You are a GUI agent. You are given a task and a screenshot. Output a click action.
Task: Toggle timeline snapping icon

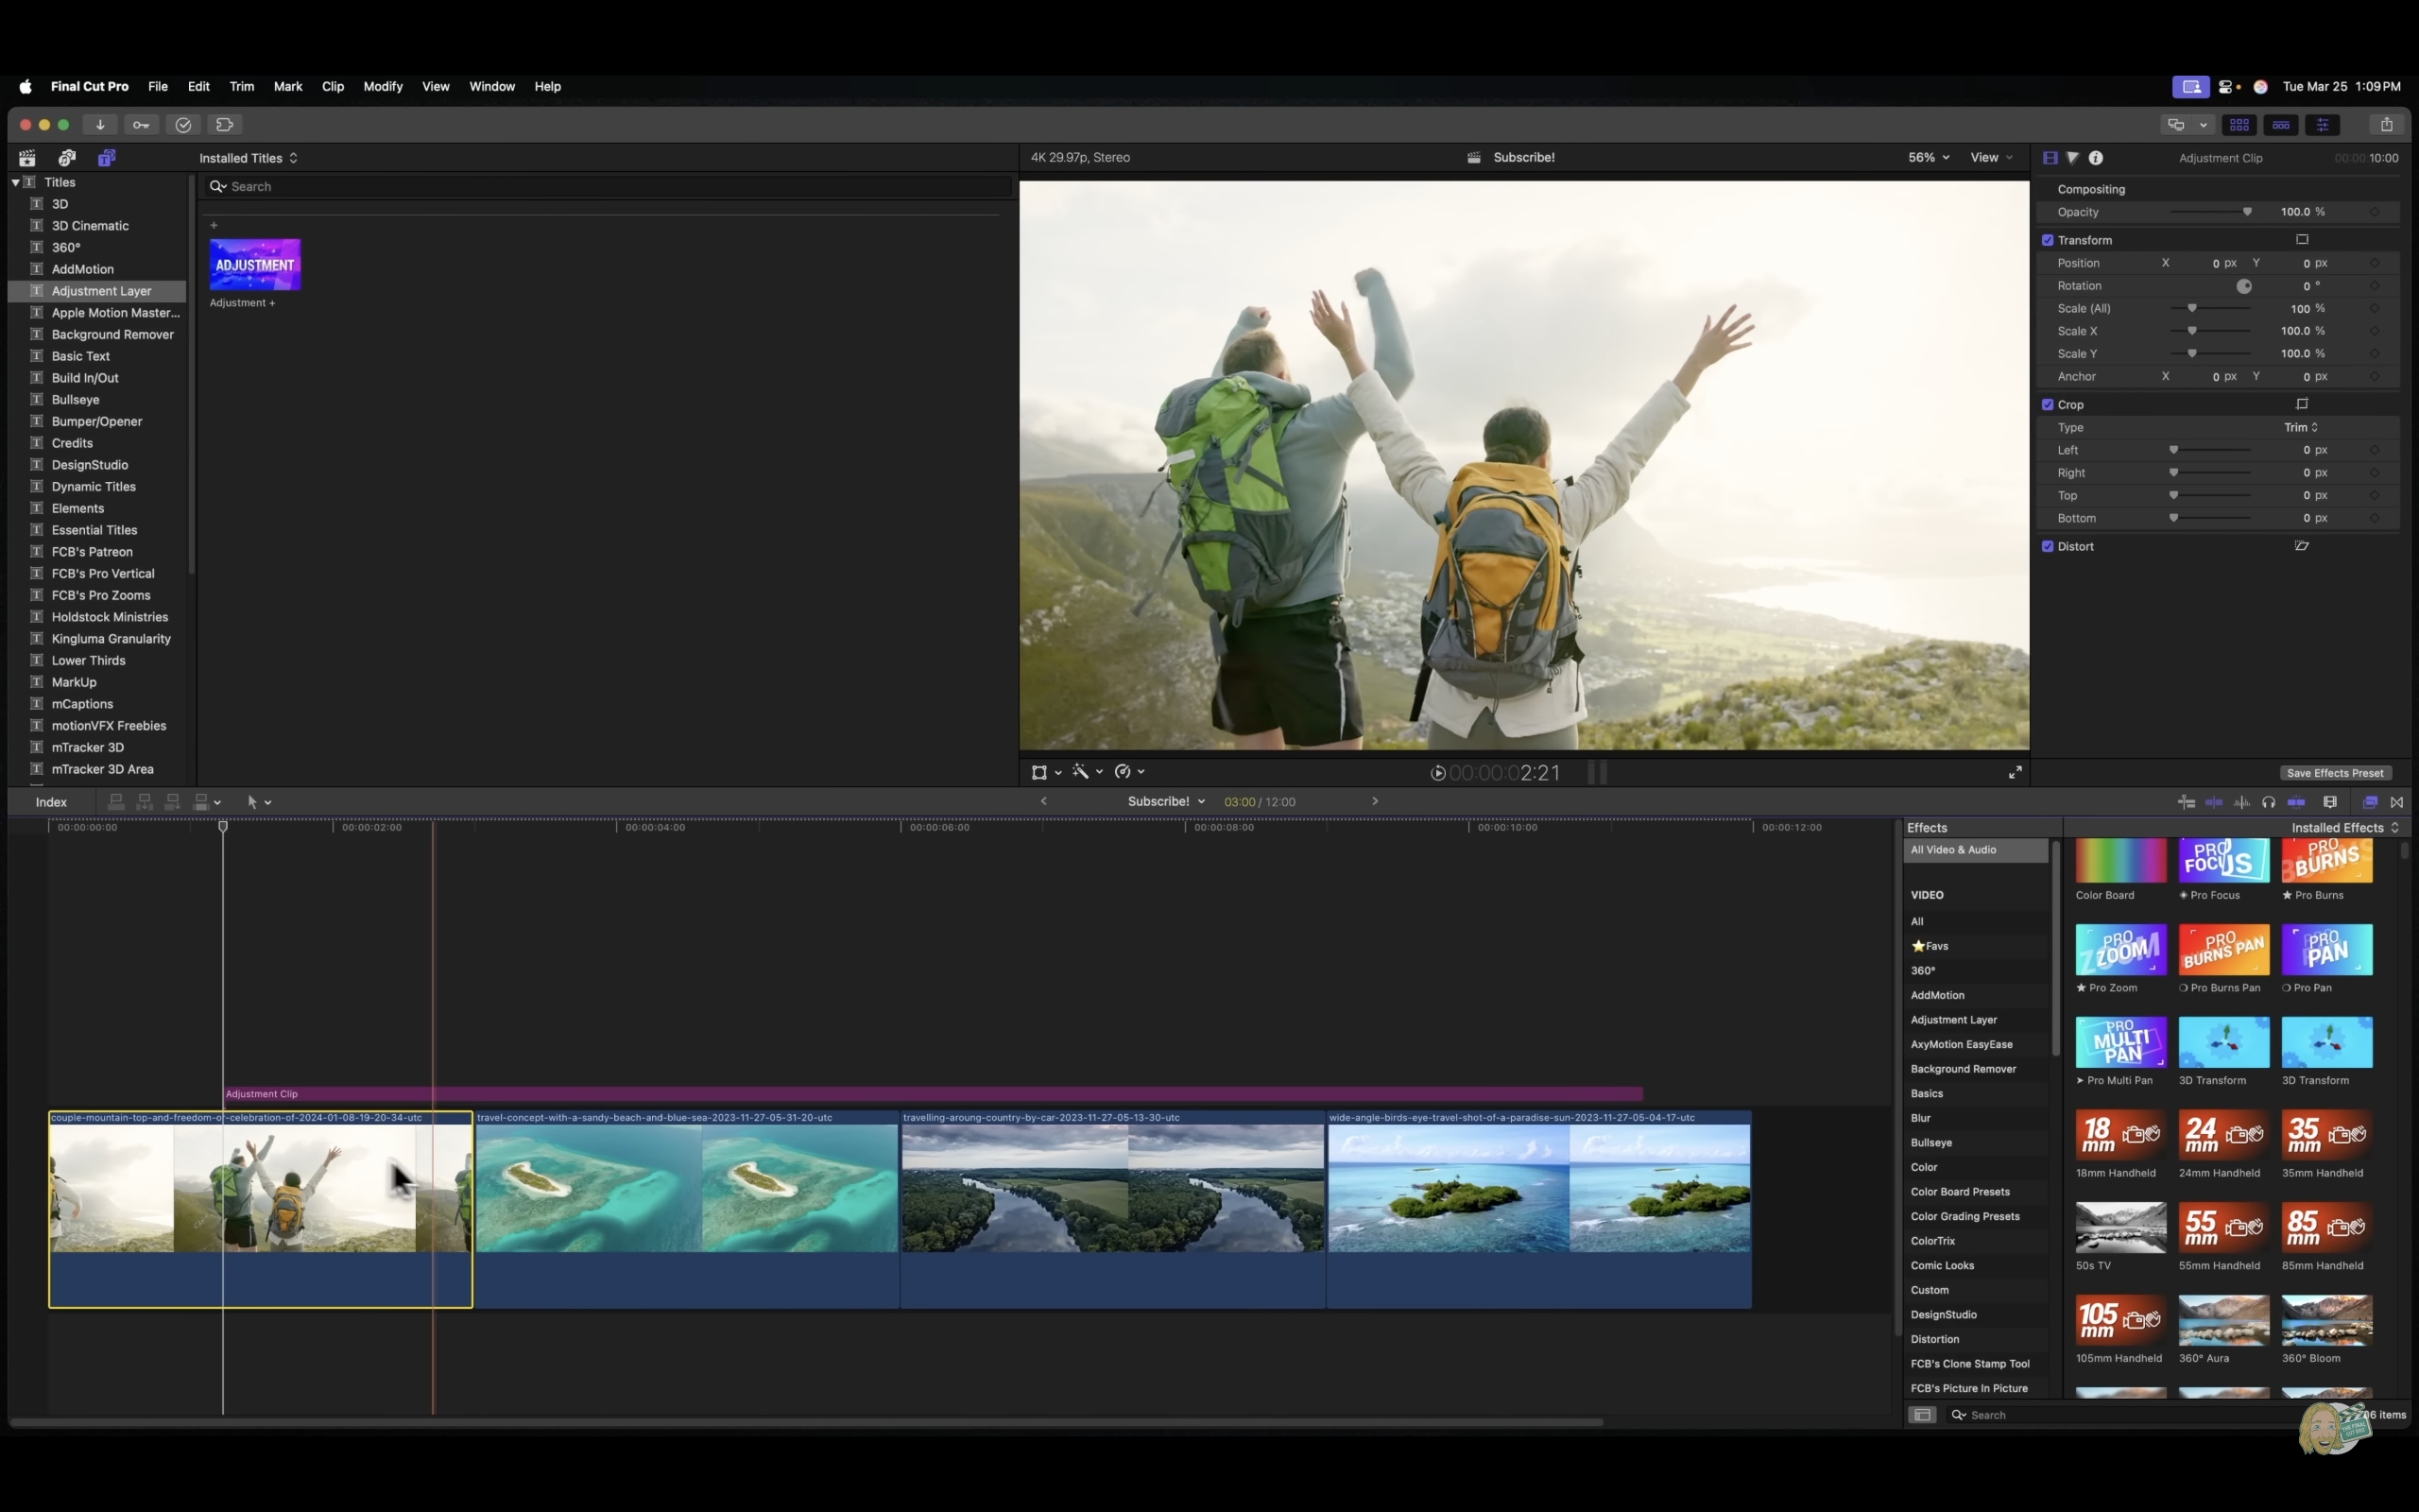pos(2297,802)
